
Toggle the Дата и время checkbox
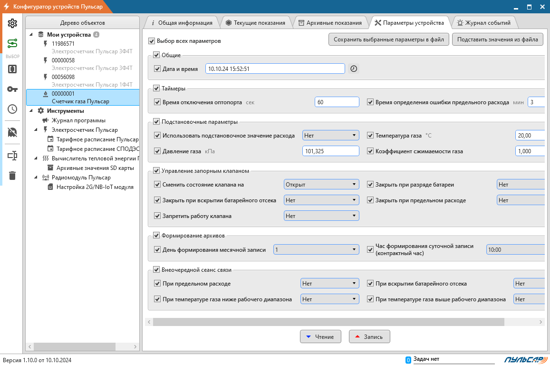157,69
